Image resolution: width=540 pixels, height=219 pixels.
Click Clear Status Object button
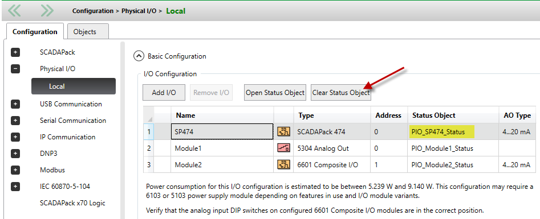click(341, 93)
